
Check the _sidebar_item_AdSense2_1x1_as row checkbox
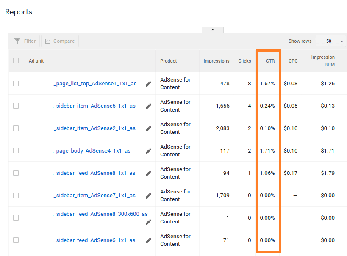pos(16,128)
